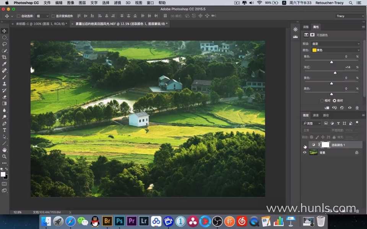Switch to the 未标题-1 document tab
This screenshot has width=367, height=229.
(41, 24)
